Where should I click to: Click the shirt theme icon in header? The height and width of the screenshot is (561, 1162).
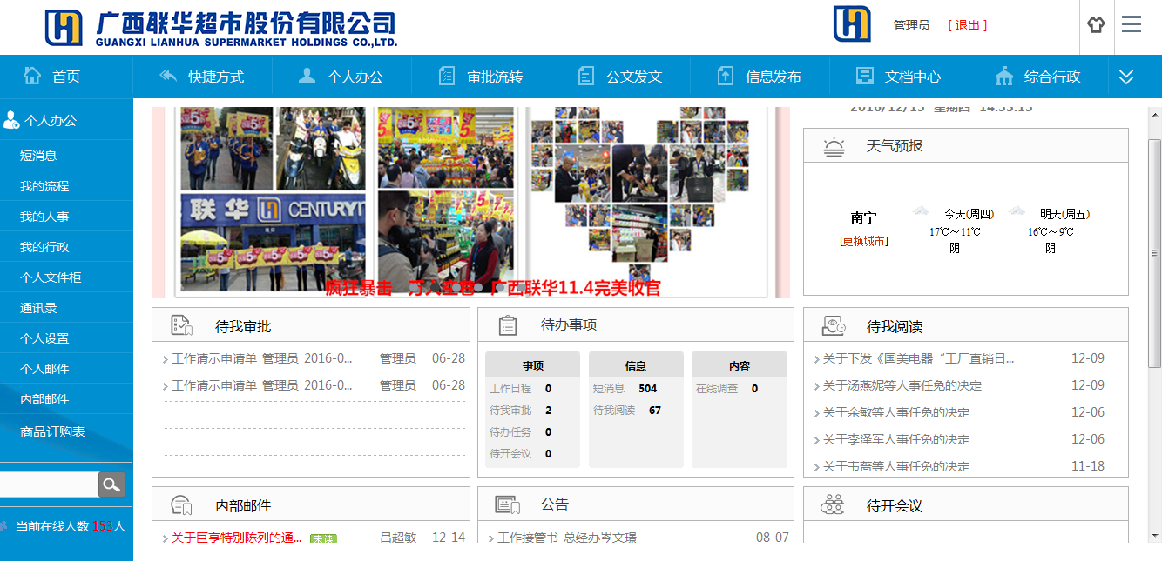point(1096,25)
